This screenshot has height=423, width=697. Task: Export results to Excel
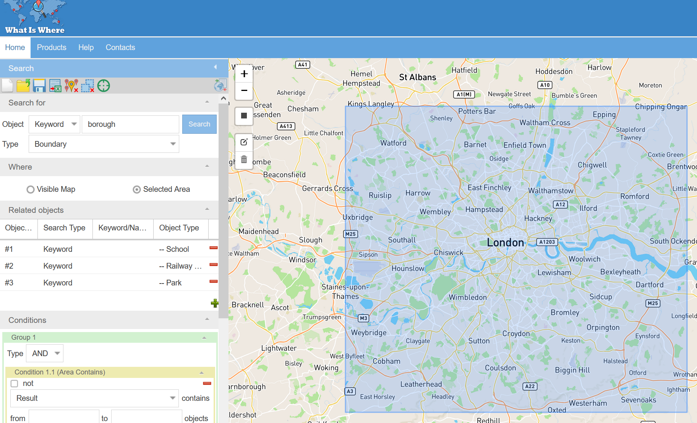point(55,86)
